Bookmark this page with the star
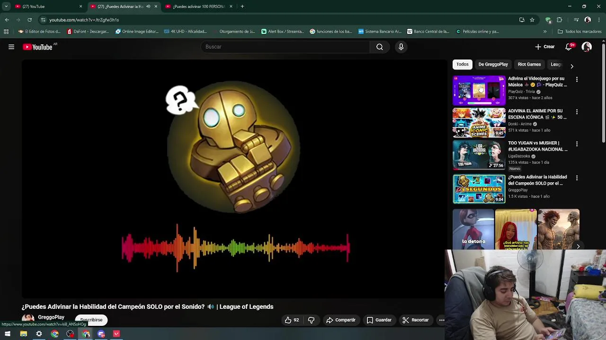Screen dimensions: 606x340 pyautogui.click(x=532, y=20)
